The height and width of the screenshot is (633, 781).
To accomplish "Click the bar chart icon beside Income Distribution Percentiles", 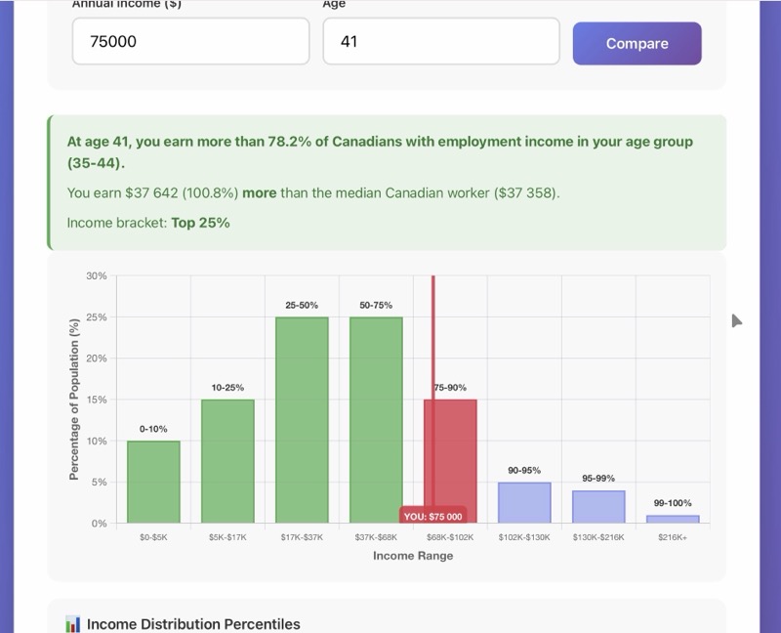I will pyautogui.click(x=72, y=624).
